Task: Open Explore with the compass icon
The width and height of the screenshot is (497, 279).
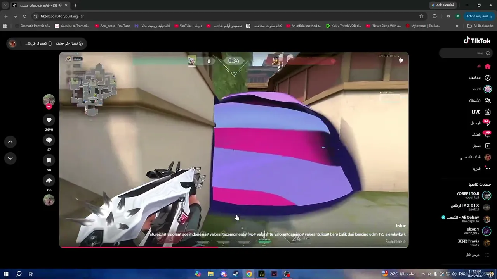Action: point(488,77)
